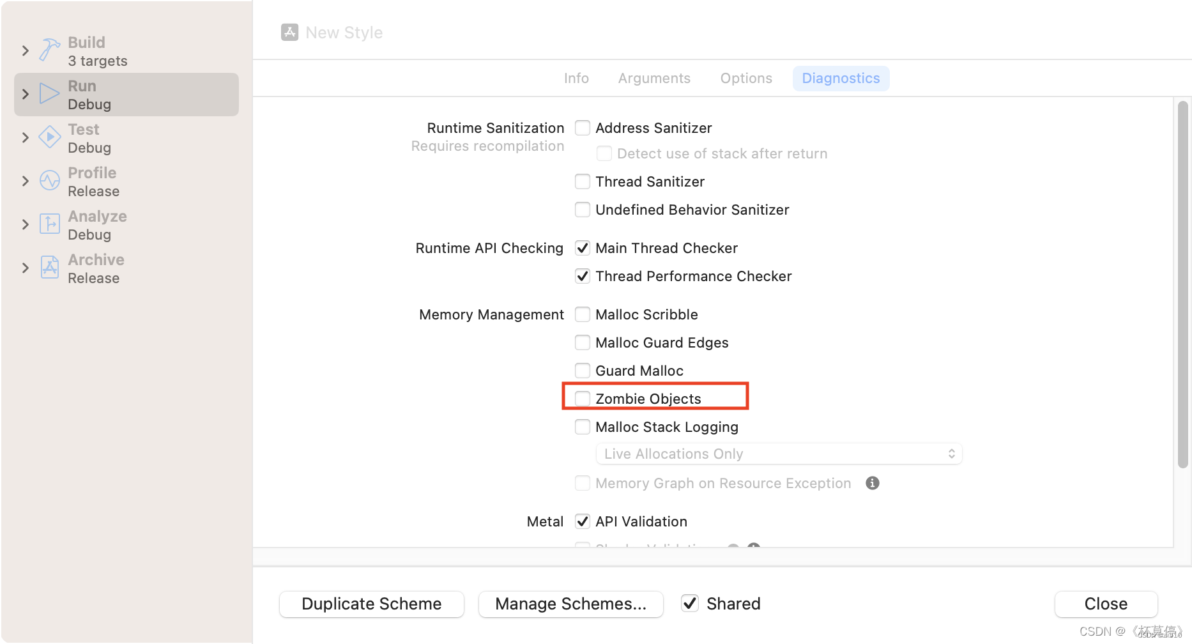Click the Runtime Sanitization label
Viewport: 1192px width, 644px height.
(x=496, y=128)
